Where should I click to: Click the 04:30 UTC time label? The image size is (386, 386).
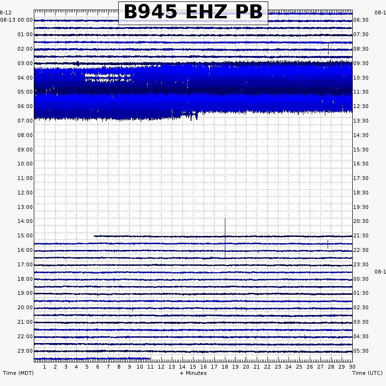pos(361,336)
